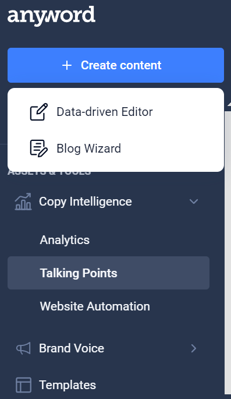The width and height of the screenshot is (231, 399).
Task: Click the Data-driven Editor pencil icon
Action: (x=39, y=112)
